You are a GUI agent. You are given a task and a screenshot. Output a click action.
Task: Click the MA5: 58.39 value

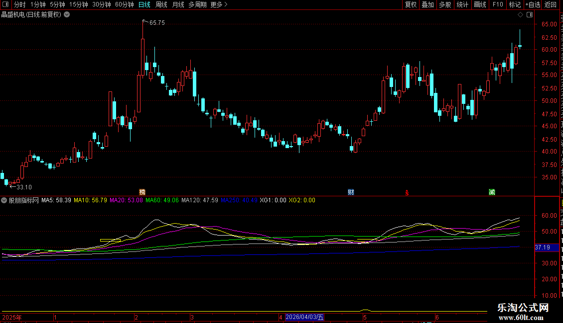56,200
